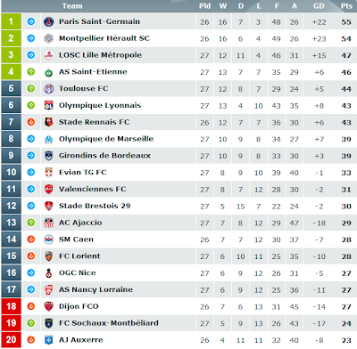Click the AC Ajaccio club crest
Image resolution: width=357 pixels, height=349 pixels.
pyautogui.click(x=48, y=223)
